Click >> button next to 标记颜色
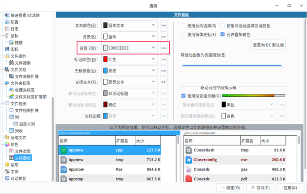Screen dimensions: 307x194 [164, 59]
